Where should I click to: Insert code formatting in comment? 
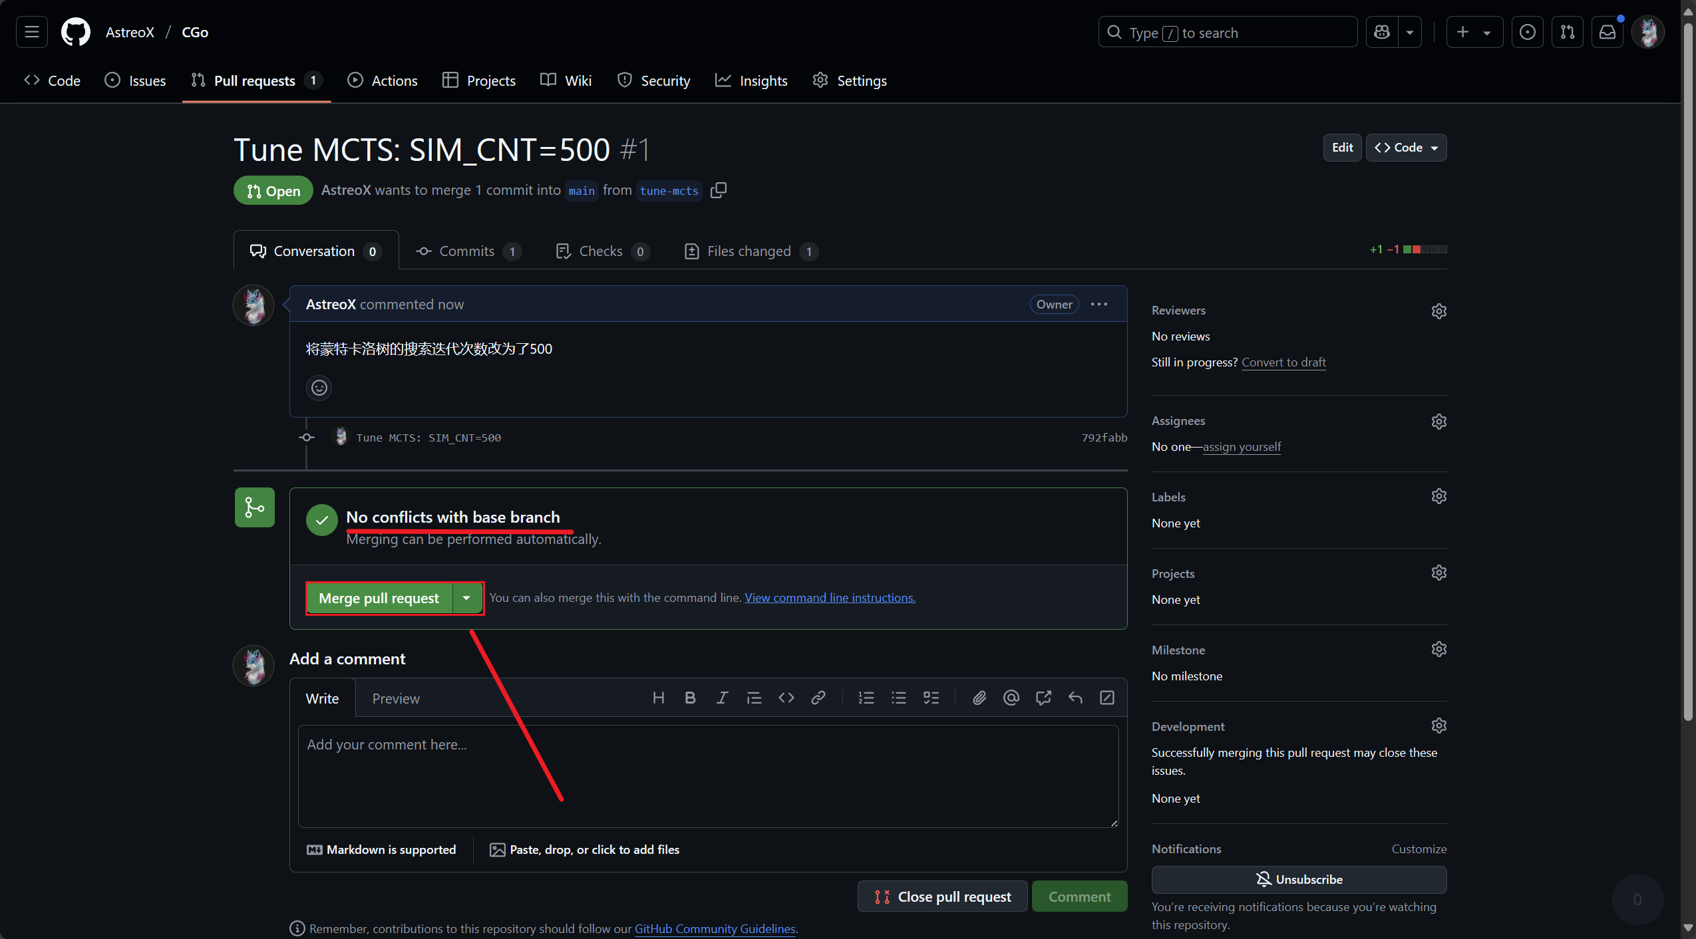click(786, 698)
